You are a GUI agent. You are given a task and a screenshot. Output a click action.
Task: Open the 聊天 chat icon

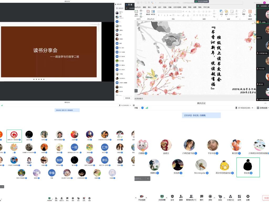pos(201,197)
